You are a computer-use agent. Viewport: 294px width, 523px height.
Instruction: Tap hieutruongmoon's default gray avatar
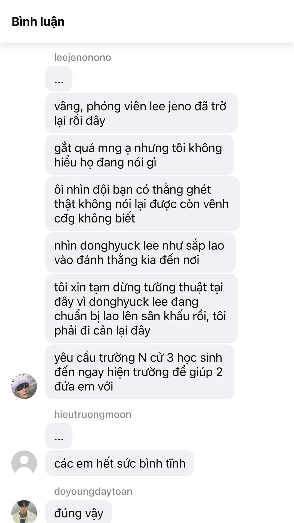(24, 463)
